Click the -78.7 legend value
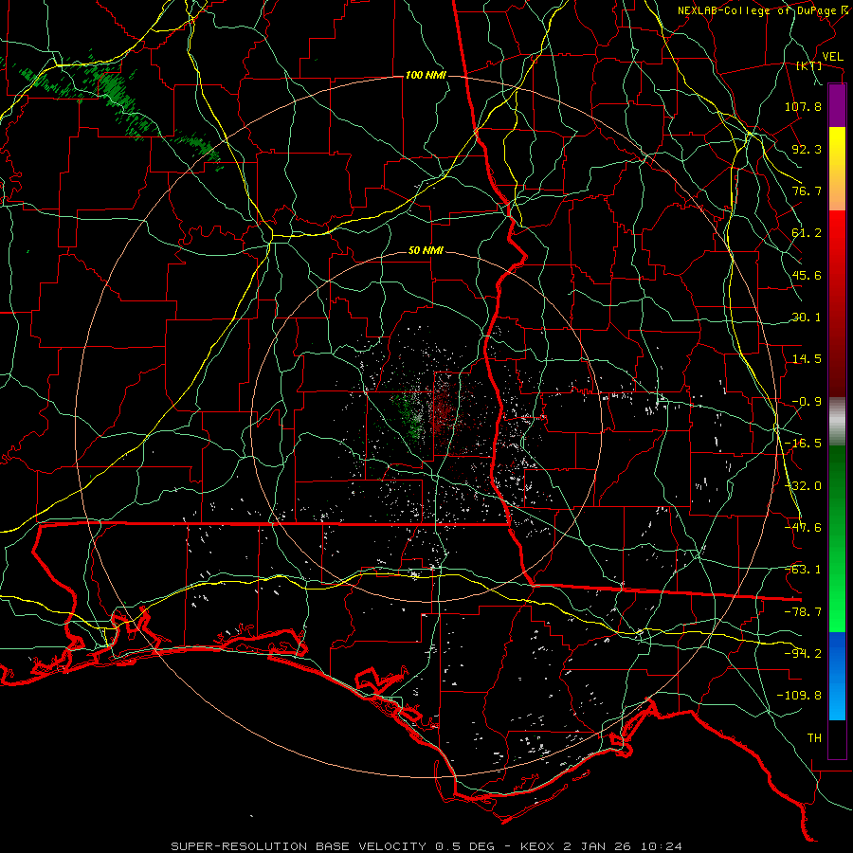Screen dimensions: 853x853 [x=803, y=612]
